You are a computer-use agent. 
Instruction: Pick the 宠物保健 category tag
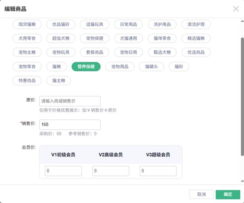(x=95, y=38)
